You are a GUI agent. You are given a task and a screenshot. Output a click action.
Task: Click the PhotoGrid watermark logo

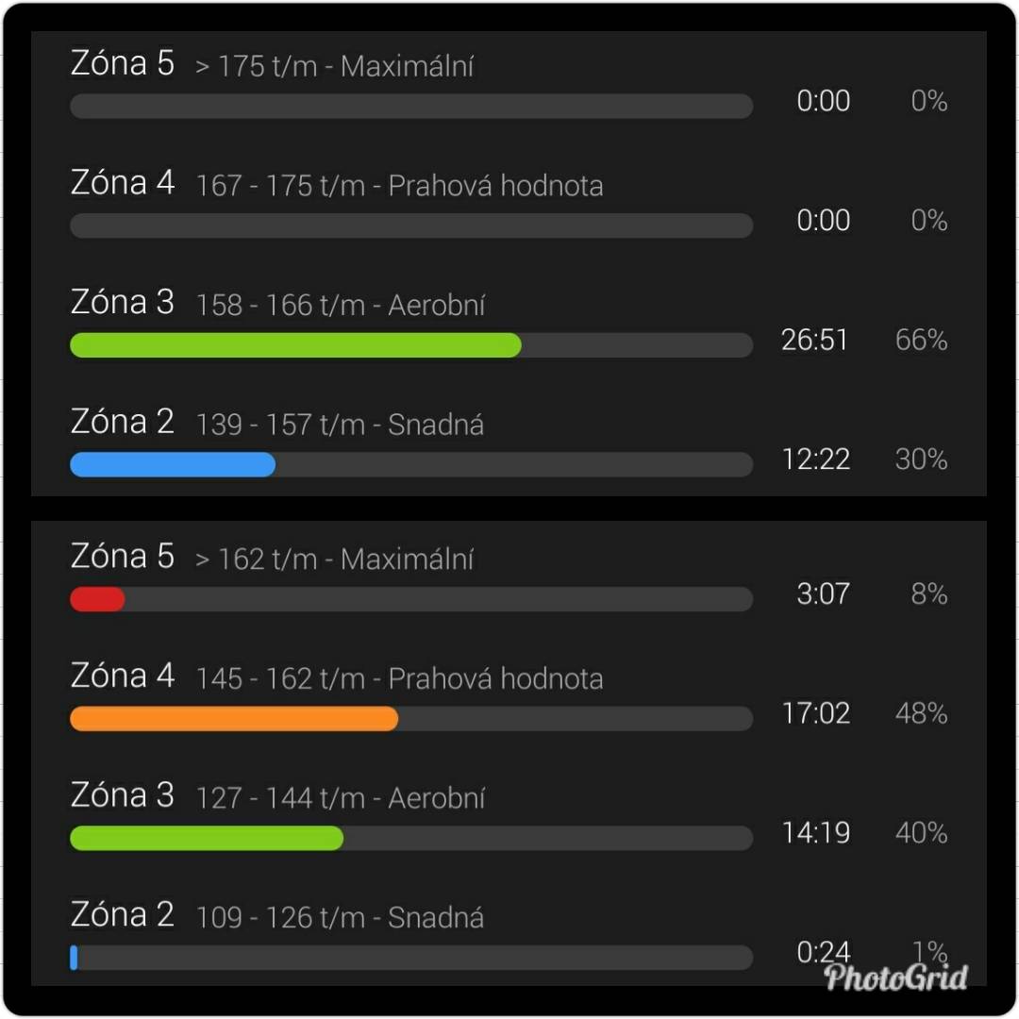click(x=895, y=977)
